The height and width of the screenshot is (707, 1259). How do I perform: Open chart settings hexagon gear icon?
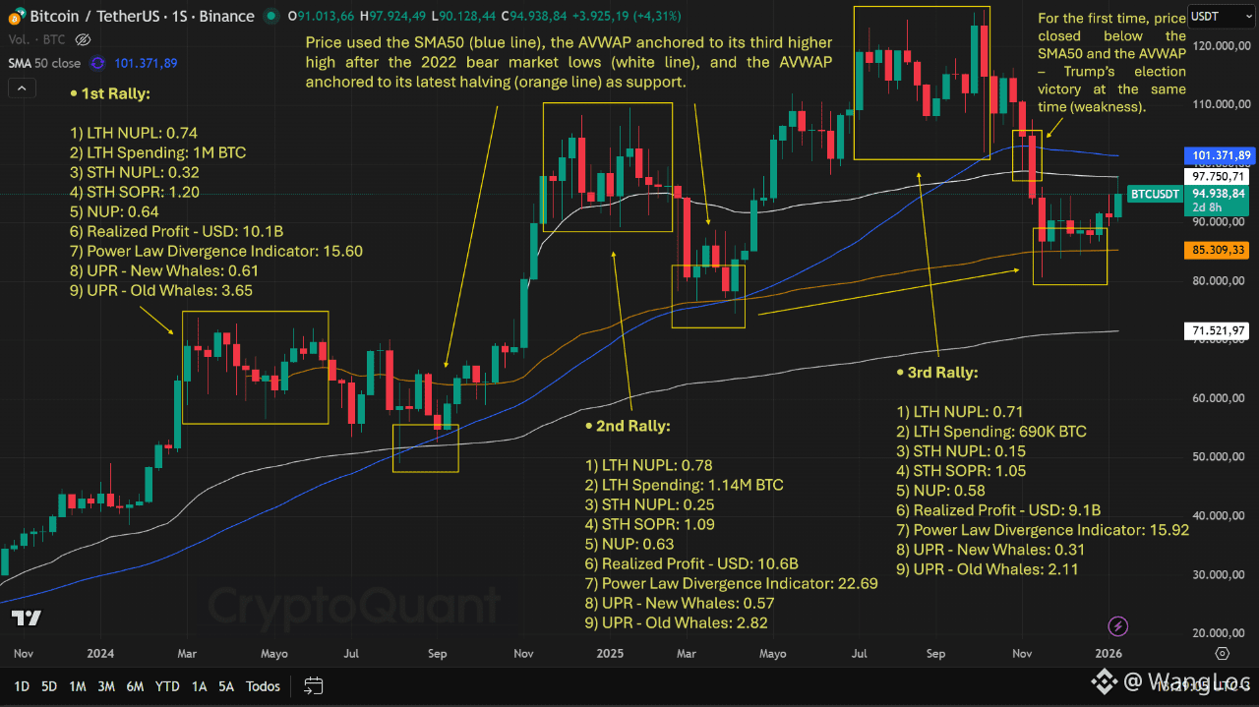click(x=1222, y=653)
